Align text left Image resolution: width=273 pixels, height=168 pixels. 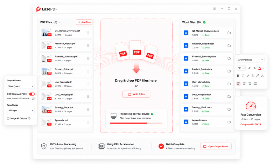click(238, 84)
